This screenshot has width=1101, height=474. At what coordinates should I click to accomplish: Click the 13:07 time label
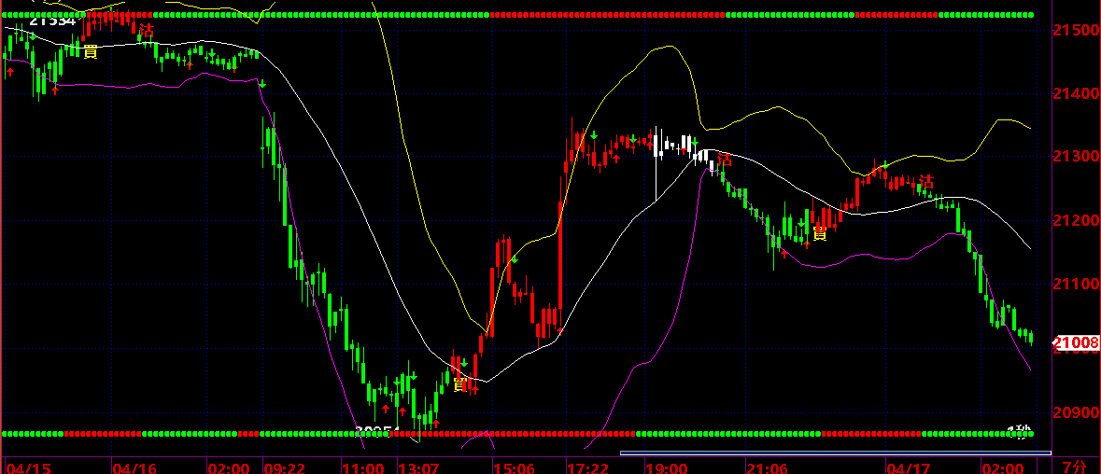click(x=419, y=467)
